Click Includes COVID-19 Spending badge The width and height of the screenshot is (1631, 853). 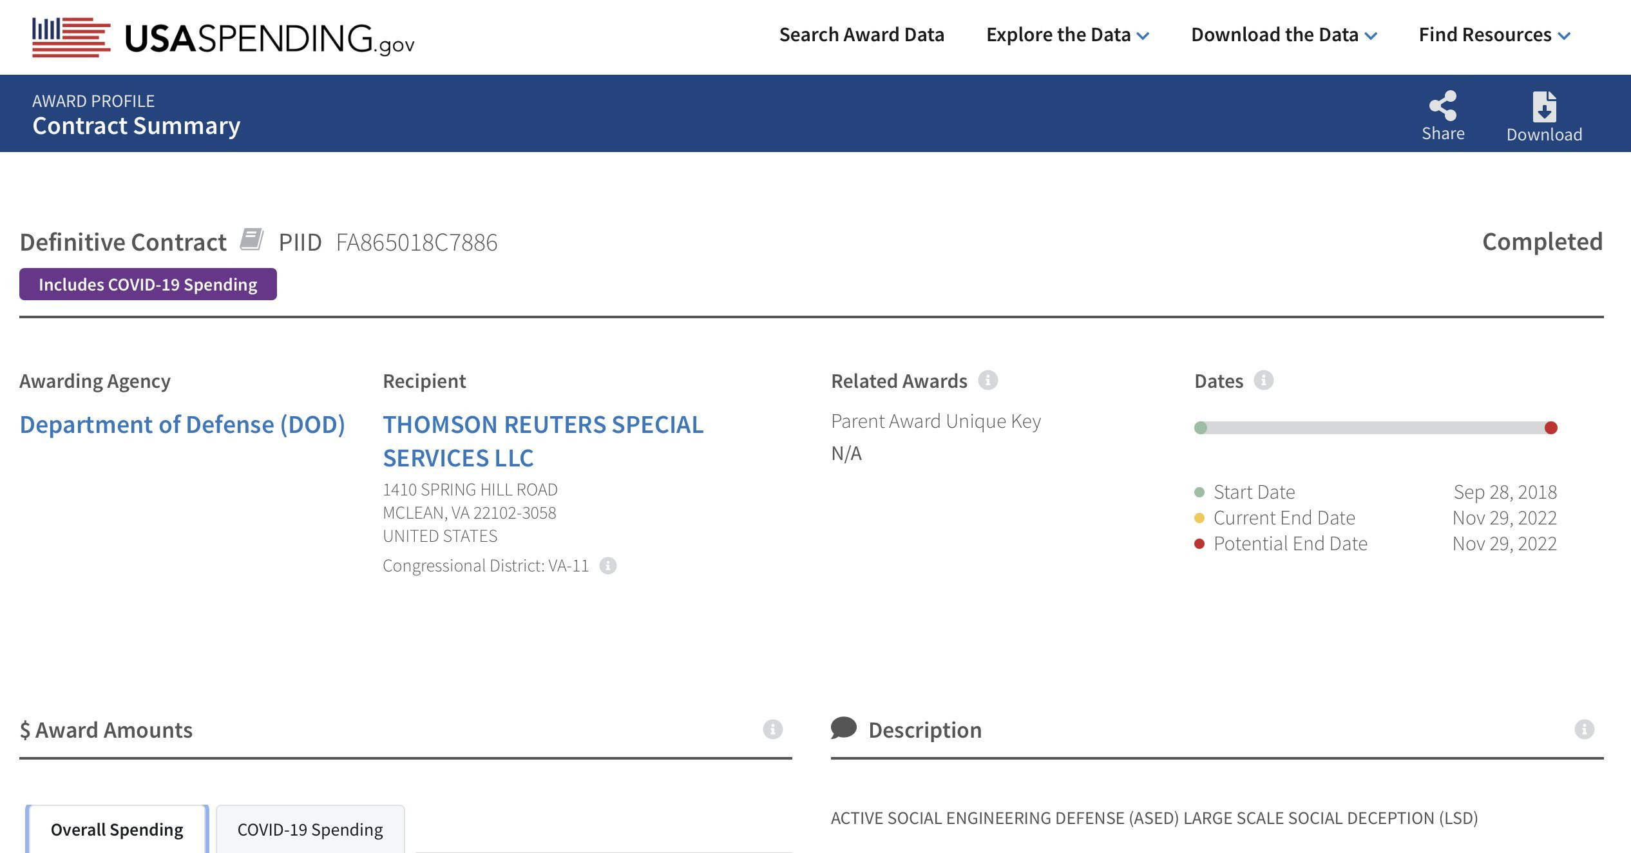tap(148, 284)
